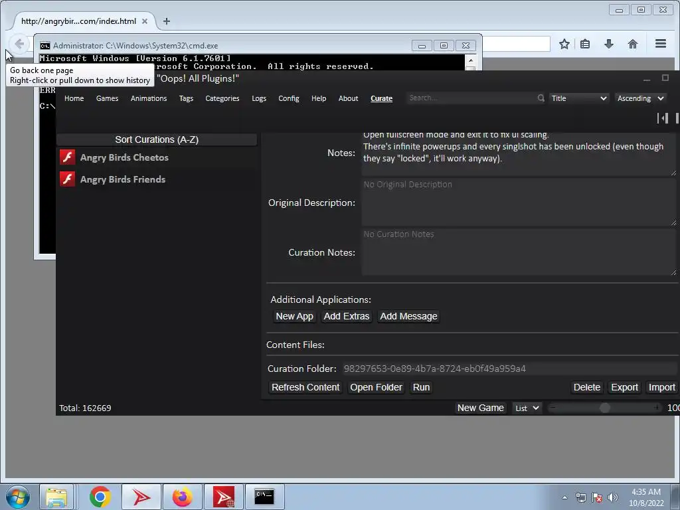Run the selected curation
This screenshot has height=510, width=680.
click(421, 387)
